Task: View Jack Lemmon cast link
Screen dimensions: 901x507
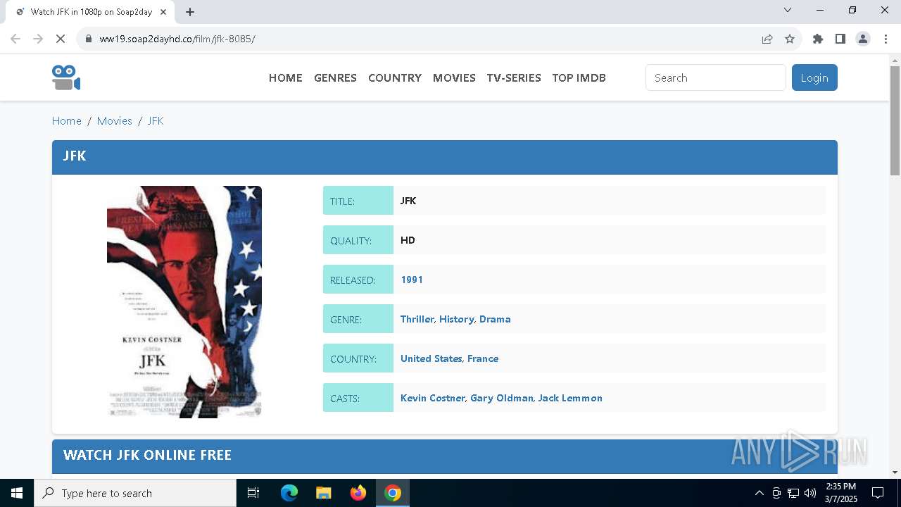Action: tap(570, 398)
